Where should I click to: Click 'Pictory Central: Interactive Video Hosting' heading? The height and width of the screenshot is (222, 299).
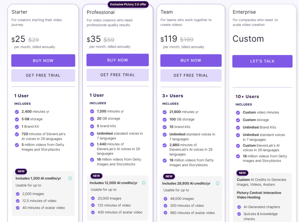tap(259, 195)
